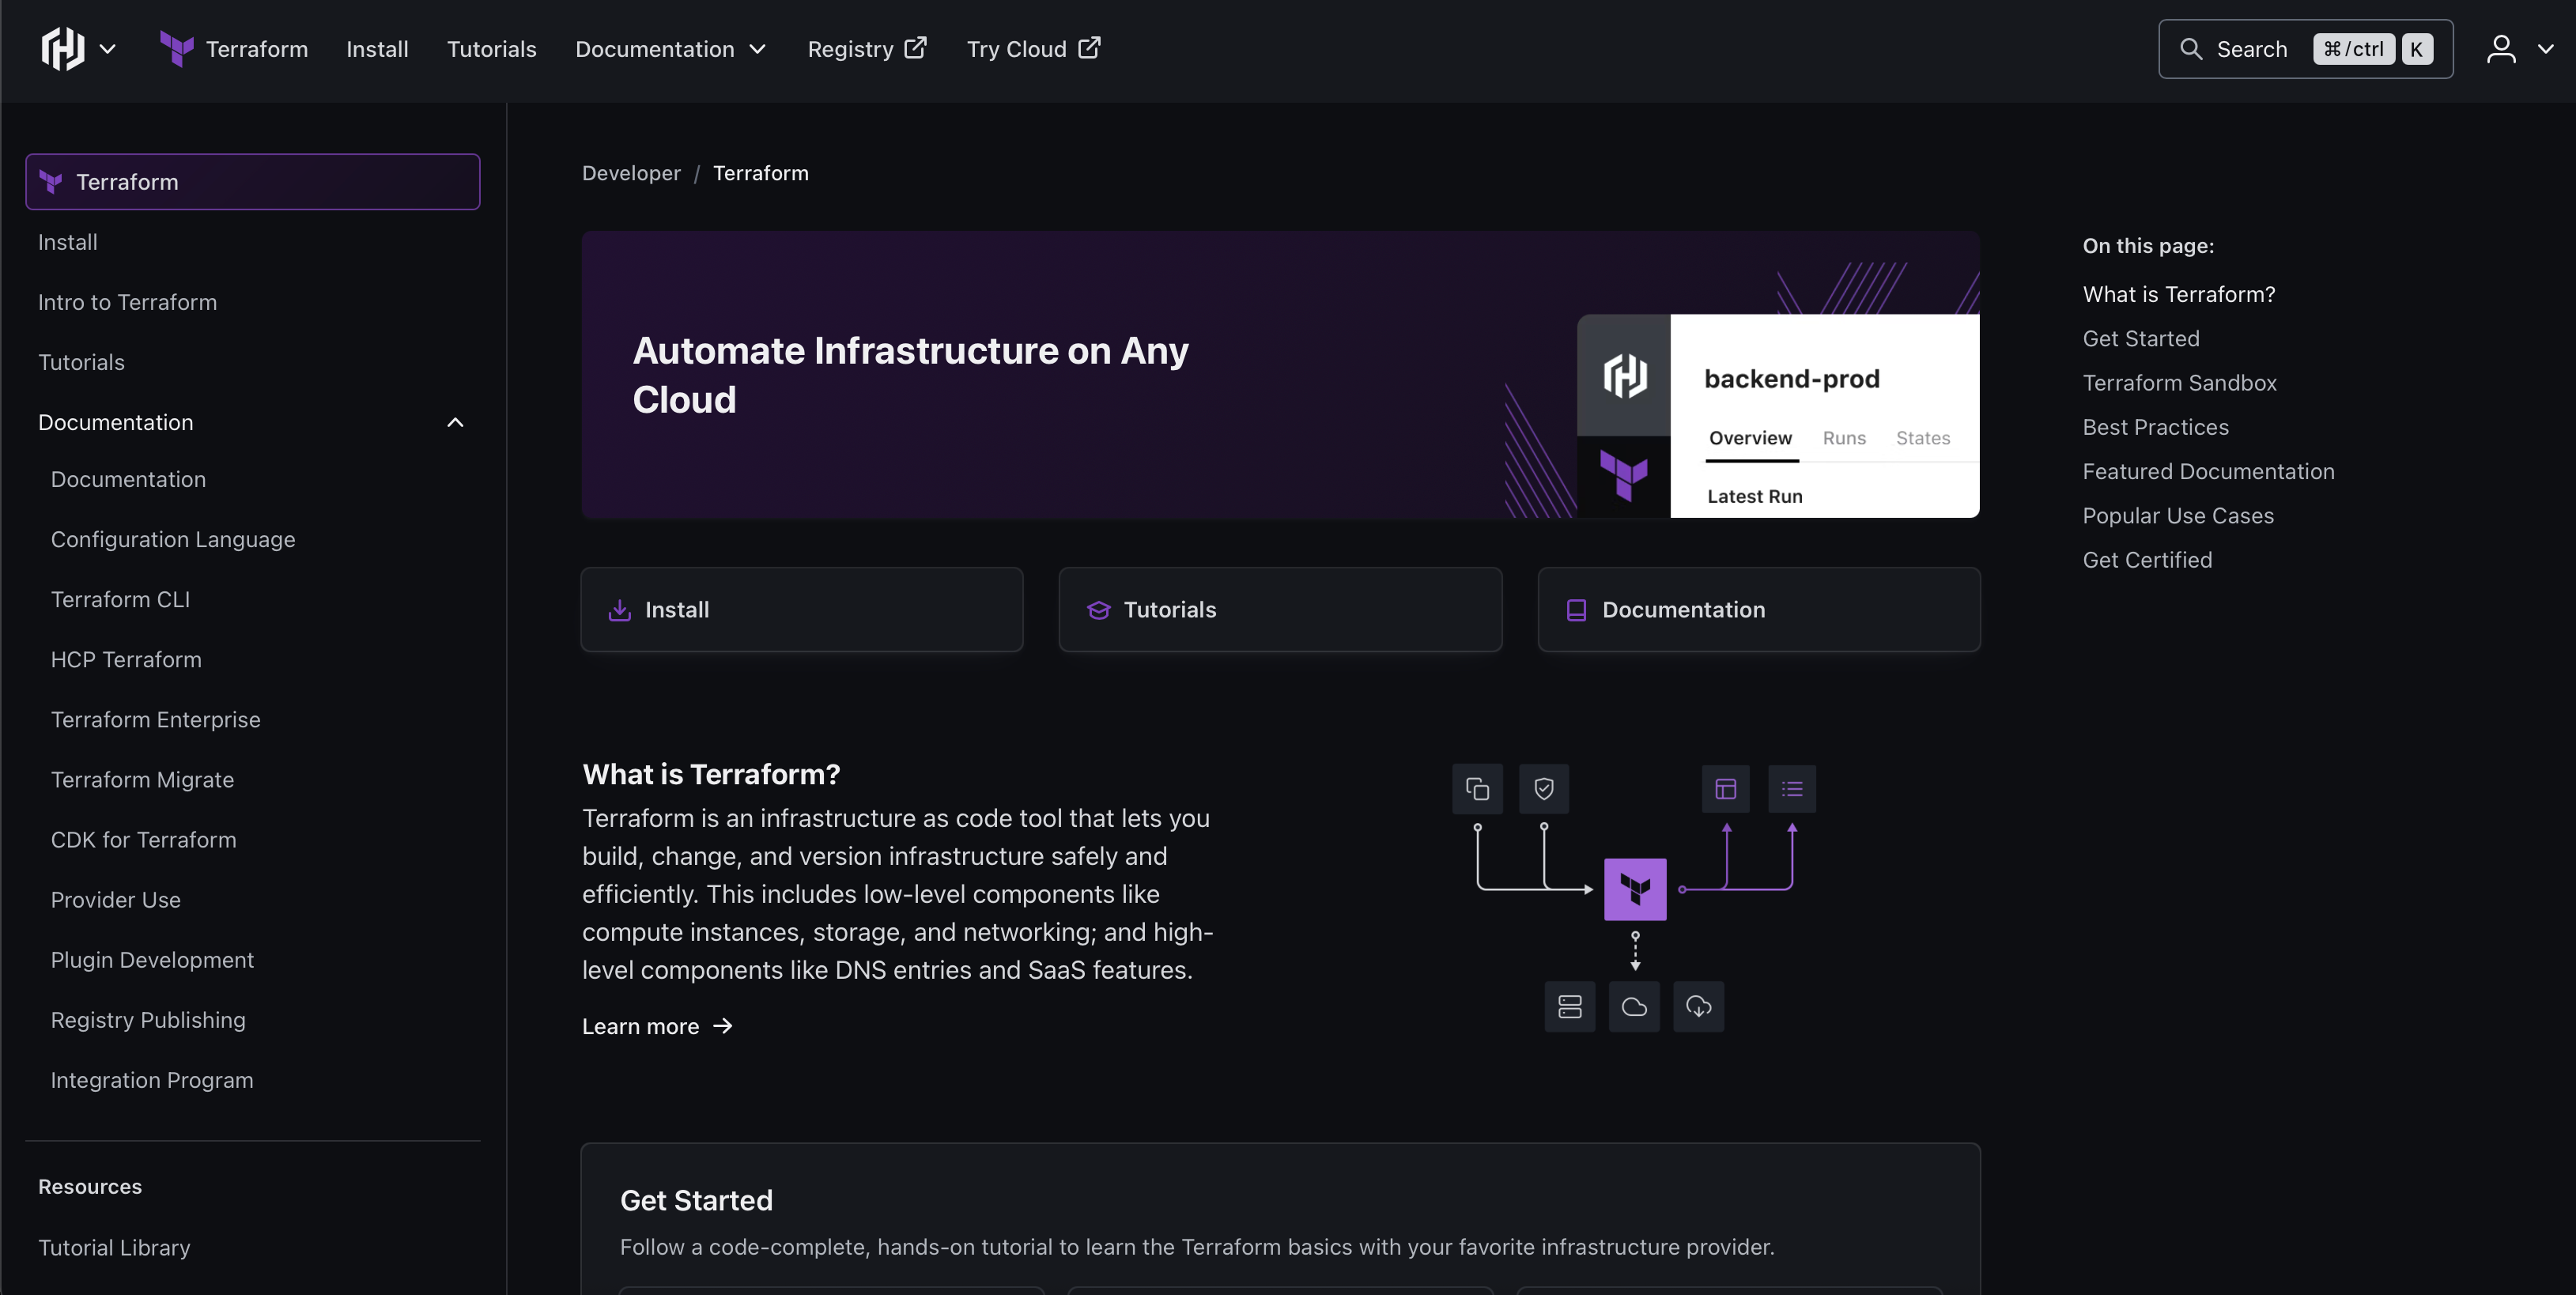Viewport: 2576px width, 1295px height.
Task: Click the graduation cap icon on Tutorials card
Action: tap(1098, 610)
